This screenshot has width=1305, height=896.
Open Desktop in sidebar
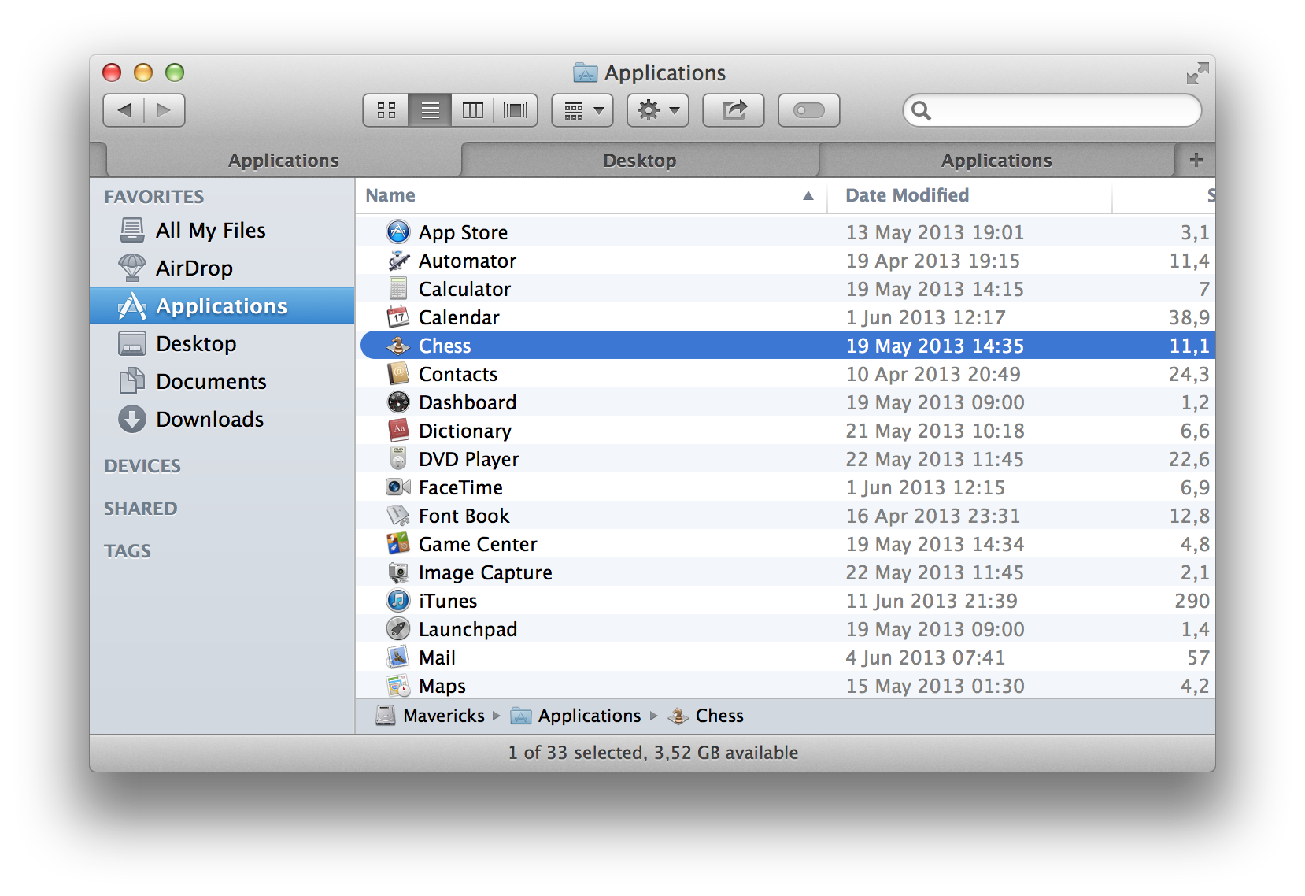(x=222, y=344)
